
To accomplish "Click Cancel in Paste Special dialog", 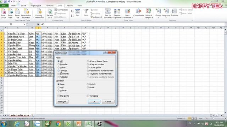I will pos(108,102).
